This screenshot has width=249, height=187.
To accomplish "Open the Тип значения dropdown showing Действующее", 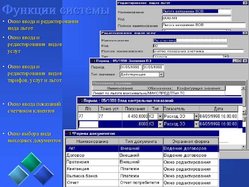I will tap(161, 74).
